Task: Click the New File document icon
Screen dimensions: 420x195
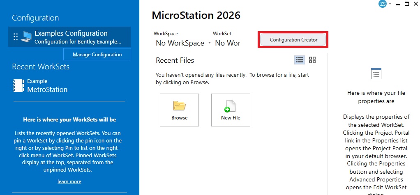Action: coord(230,106)
